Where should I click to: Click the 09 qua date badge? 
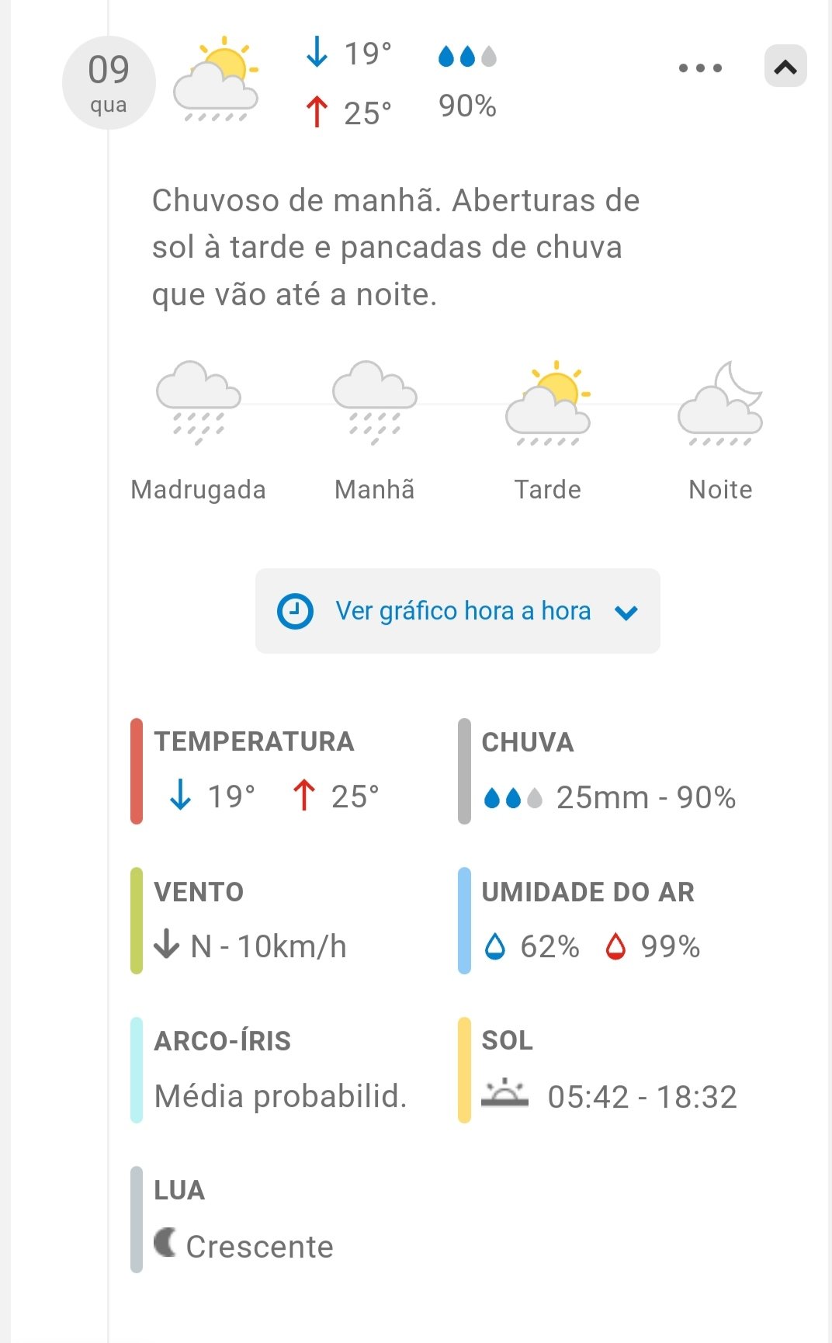109,82
